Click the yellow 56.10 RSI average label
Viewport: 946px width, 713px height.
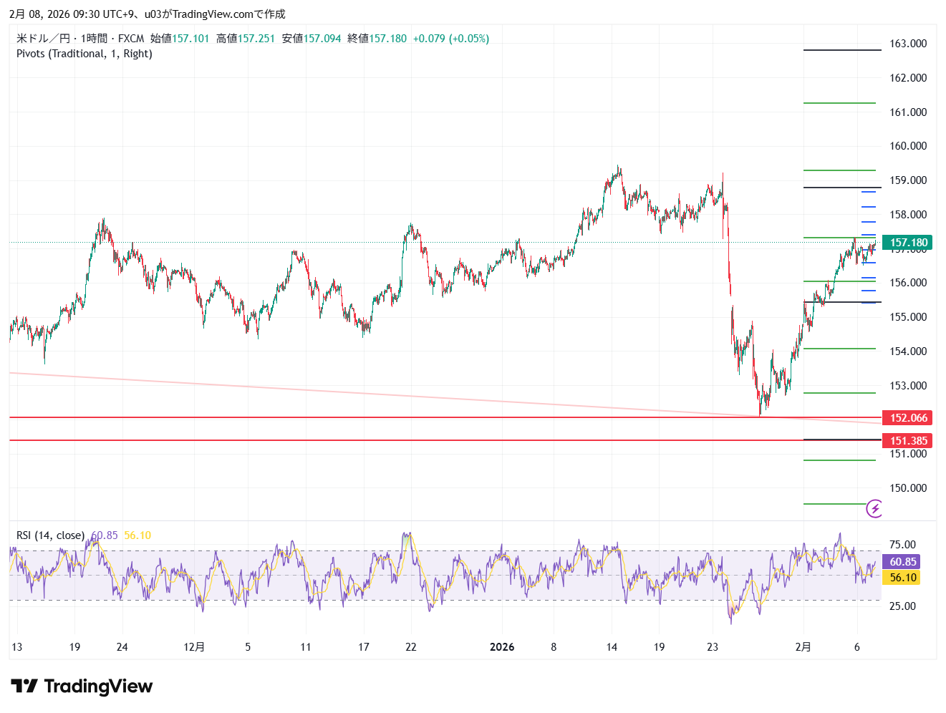(902, 578)
